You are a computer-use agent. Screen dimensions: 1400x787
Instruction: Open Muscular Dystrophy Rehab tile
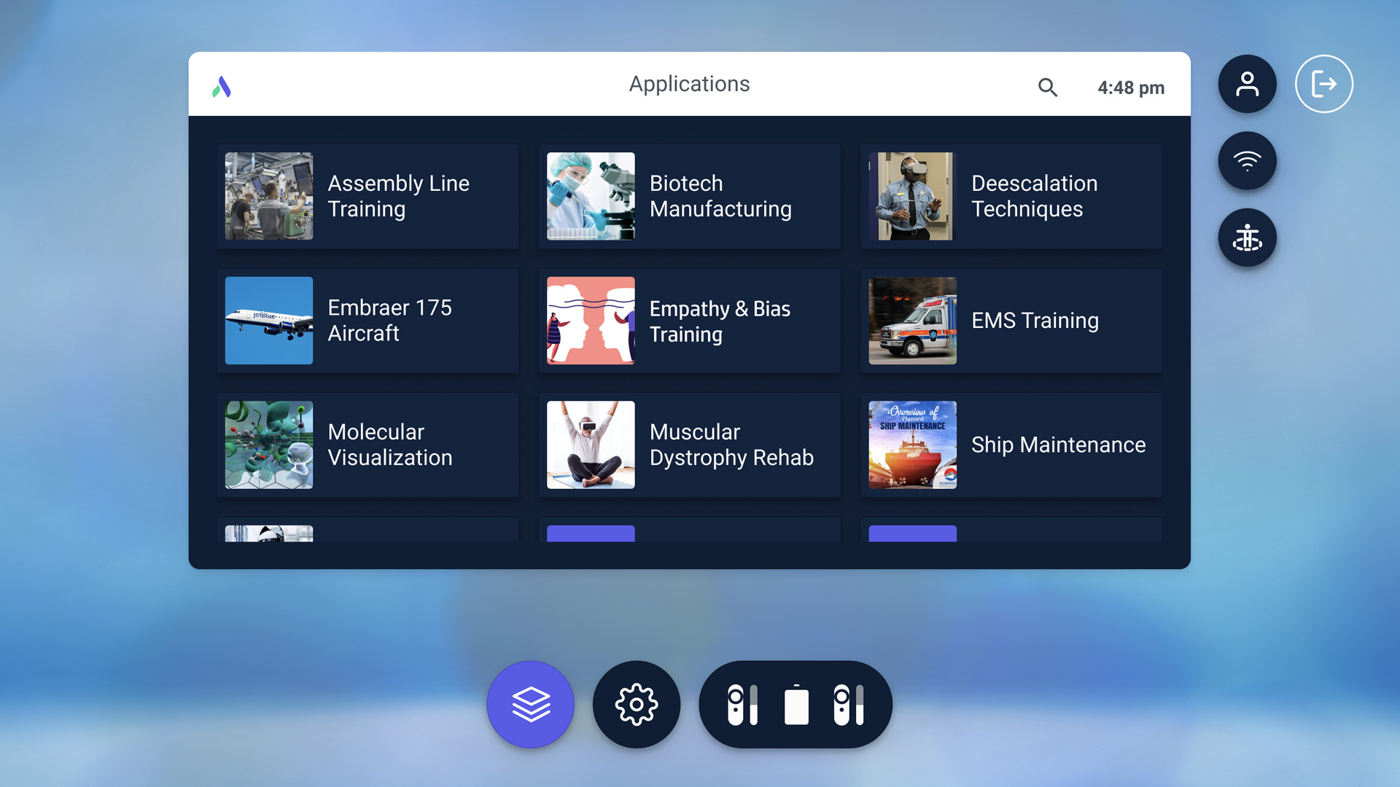point(689,445)
